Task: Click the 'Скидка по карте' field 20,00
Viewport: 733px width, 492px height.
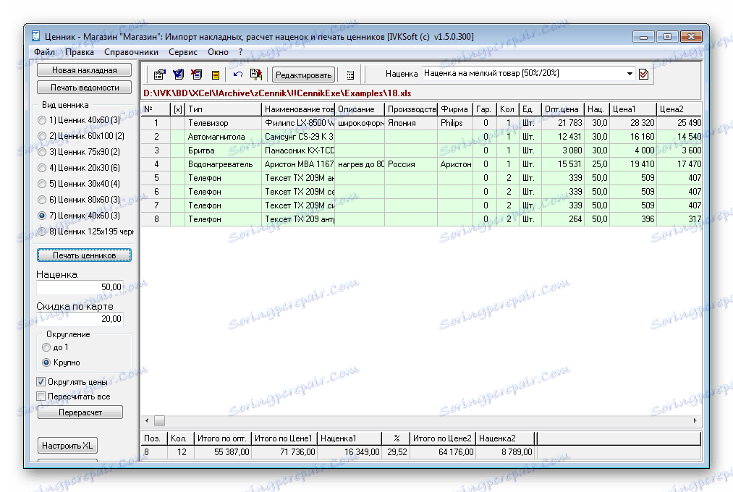Action: point(80,318)
